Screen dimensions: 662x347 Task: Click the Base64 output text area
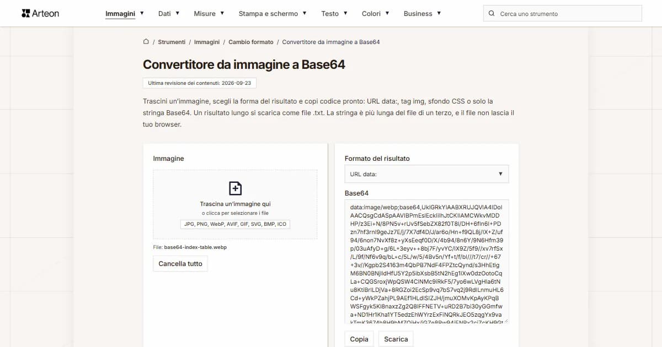click(426, 262)
